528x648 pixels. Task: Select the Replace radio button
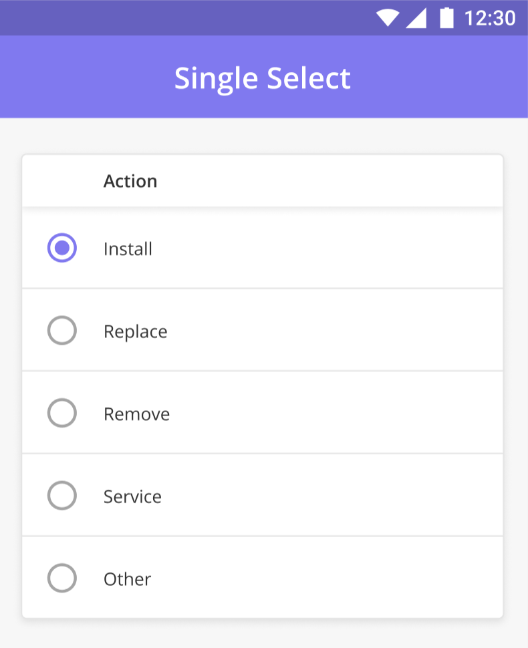point(62,330)
